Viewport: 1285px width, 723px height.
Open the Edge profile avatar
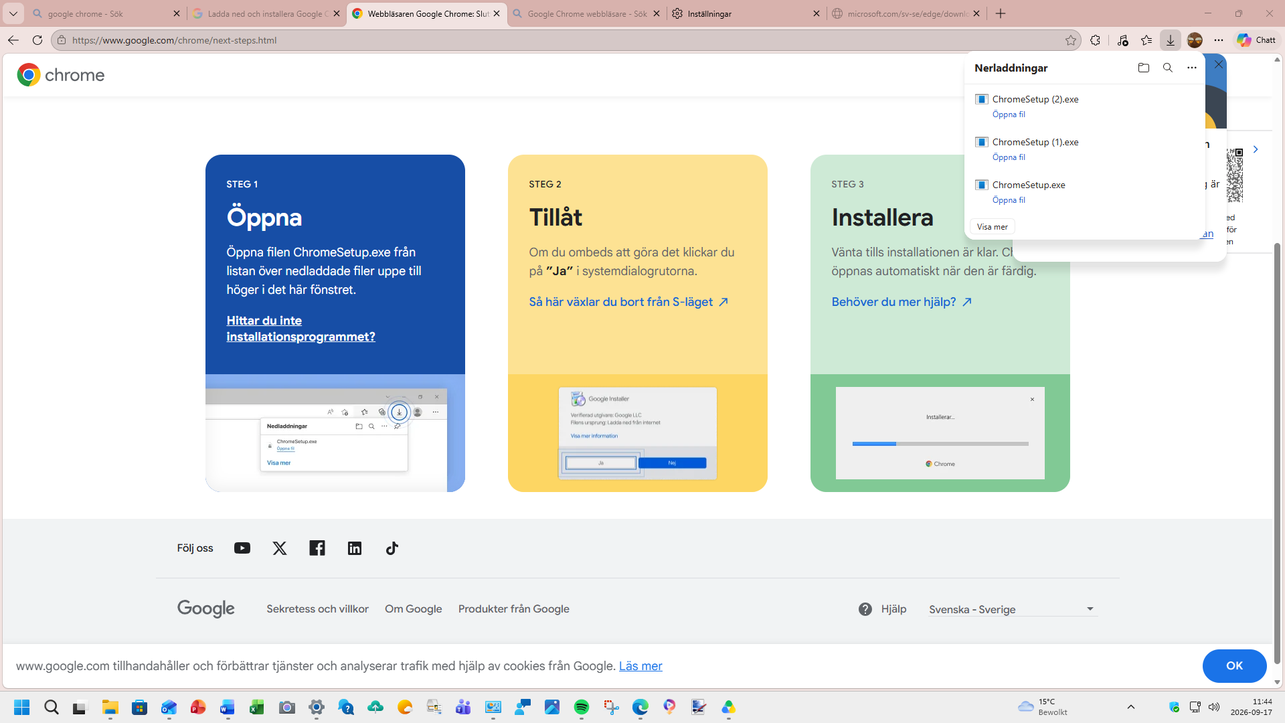[x=1195, y=40]
